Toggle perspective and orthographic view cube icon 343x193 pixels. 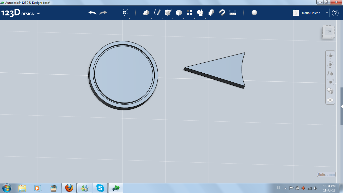pyautogui.click(x=330, y=91)
